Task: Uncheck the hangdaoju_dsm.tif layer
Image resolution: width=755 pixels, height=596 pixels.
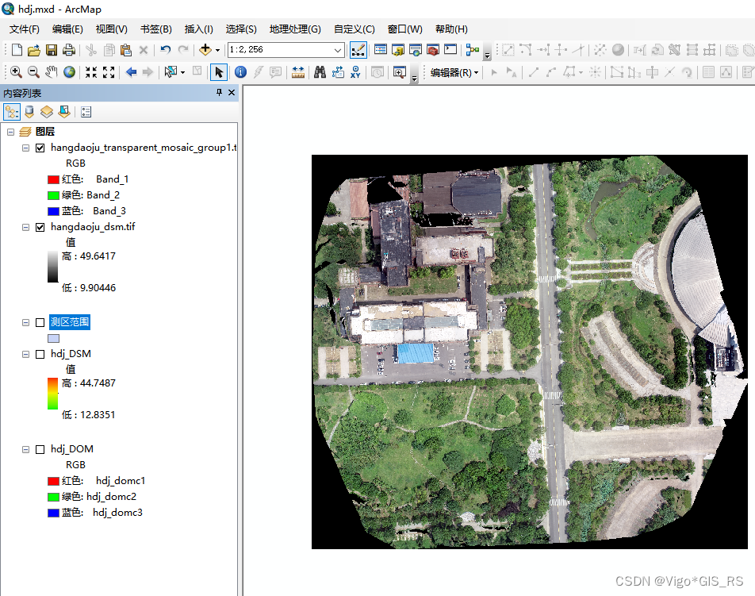Action: tap(40, 227)
